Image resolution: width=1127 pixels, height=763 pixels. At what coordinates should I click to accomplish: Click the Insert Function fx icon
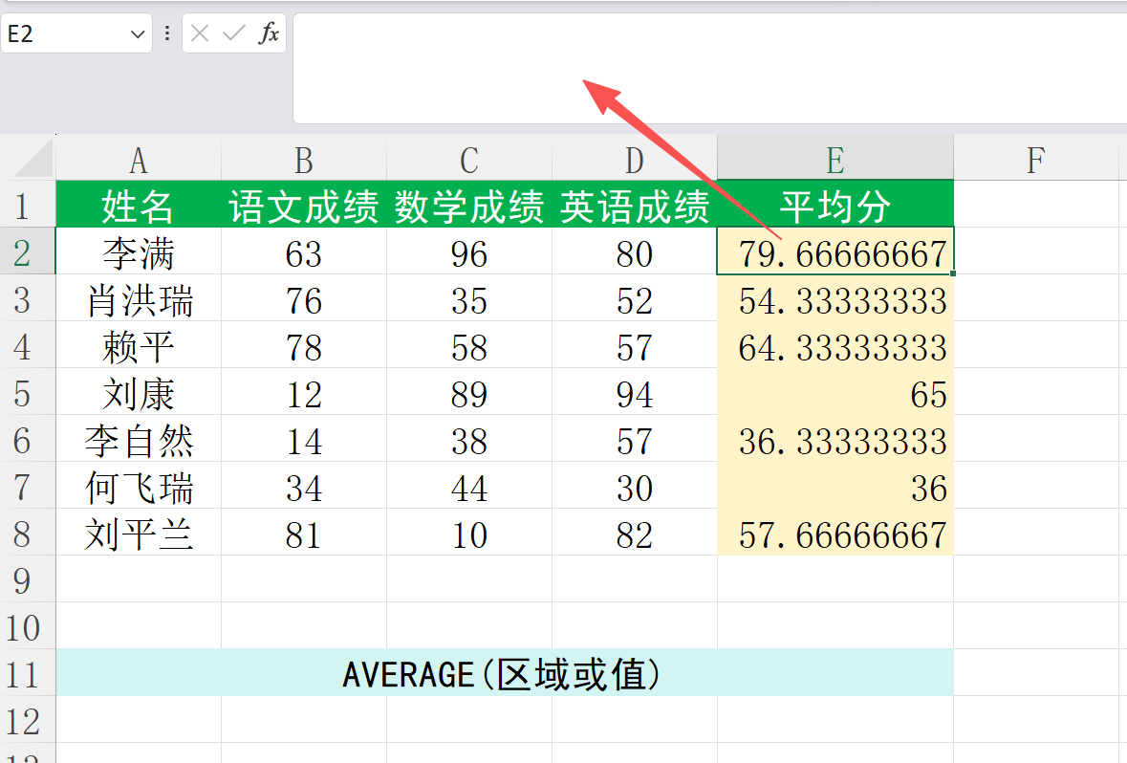pos(269,34)
